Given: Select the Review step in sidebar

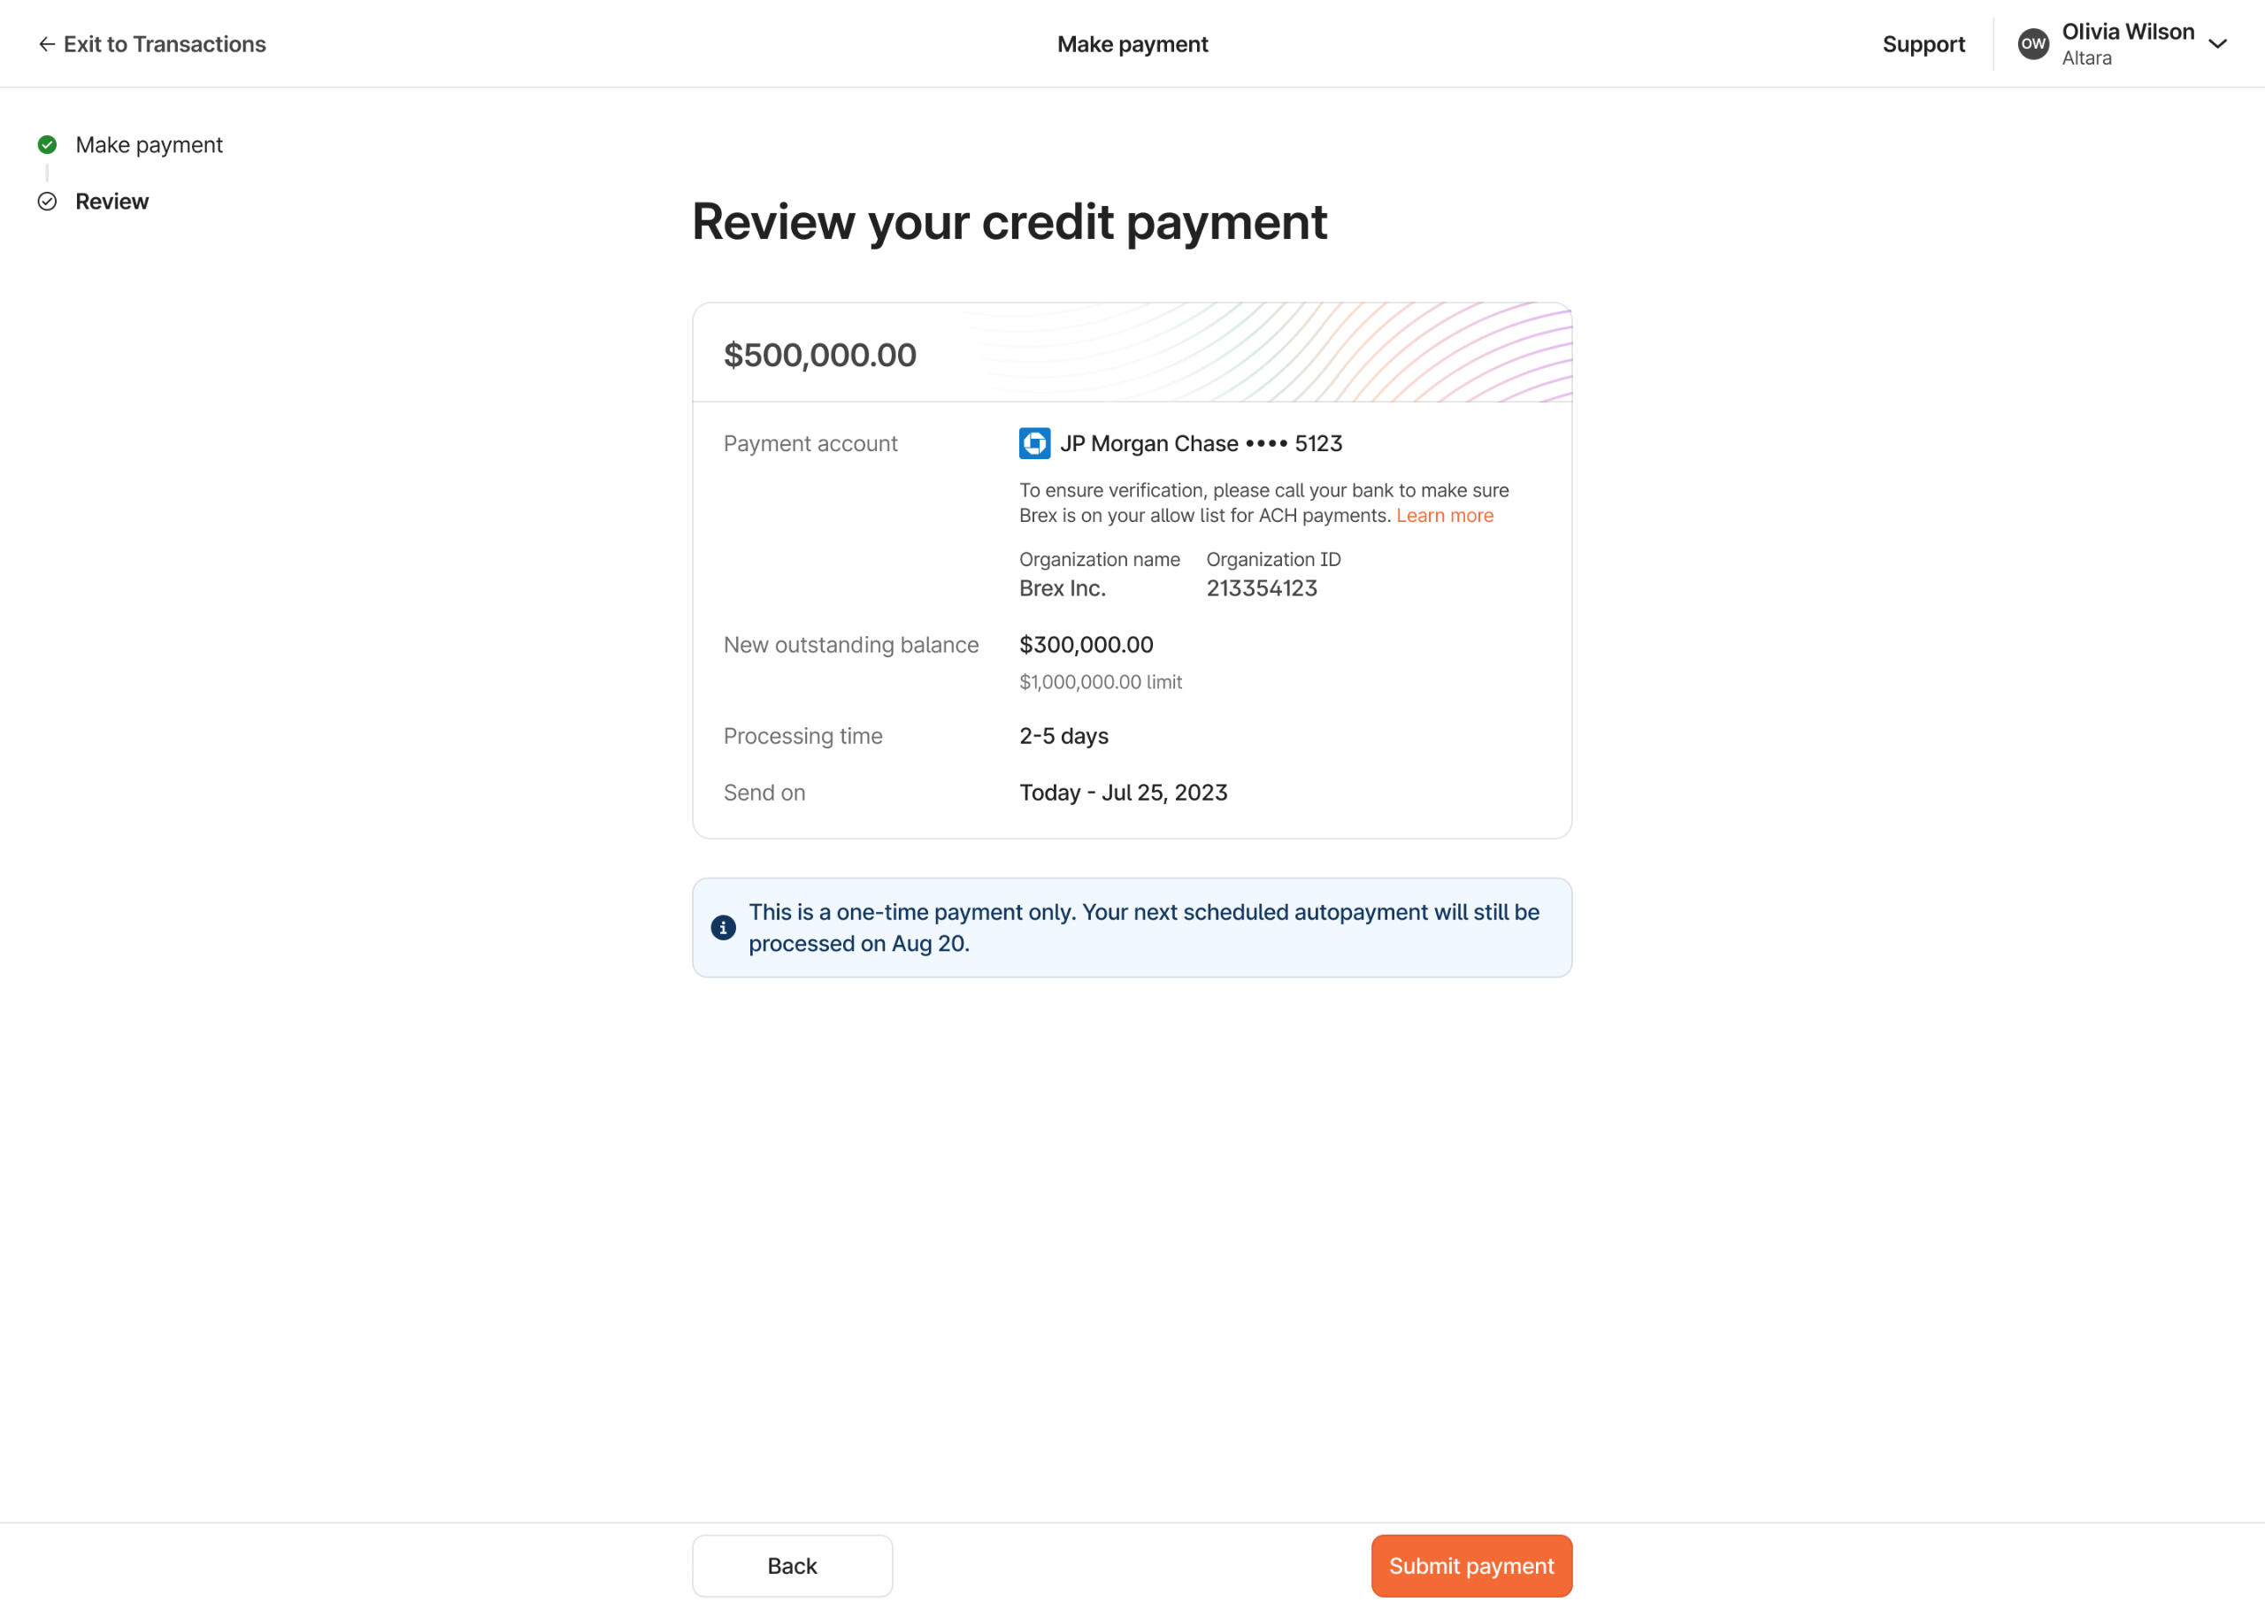Looking at the screenshot, I should [112, 202].
